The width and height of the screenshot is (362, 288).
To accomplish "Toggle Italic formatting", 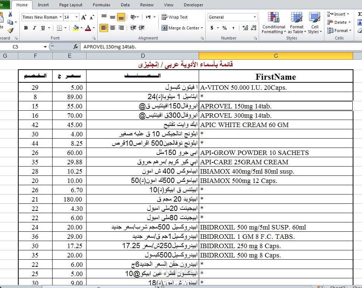I will 34,28.
